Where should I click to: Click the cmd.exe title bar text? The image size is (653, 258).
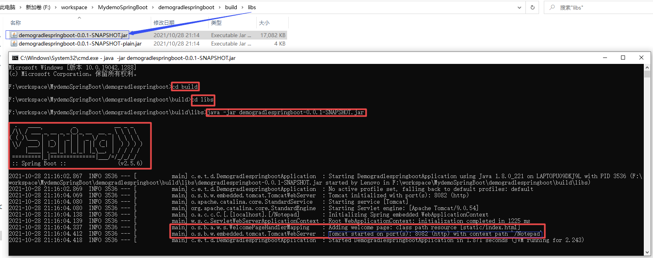128,58
